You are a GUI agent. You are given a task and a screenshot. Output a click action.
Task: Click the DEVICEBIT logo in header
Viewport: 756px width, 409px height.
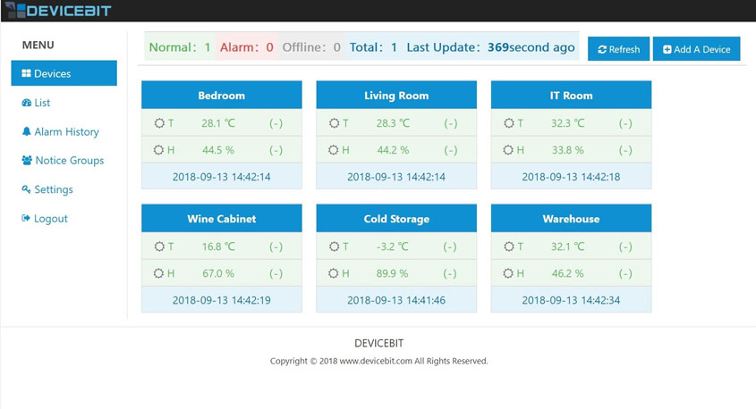coord(57,11)
